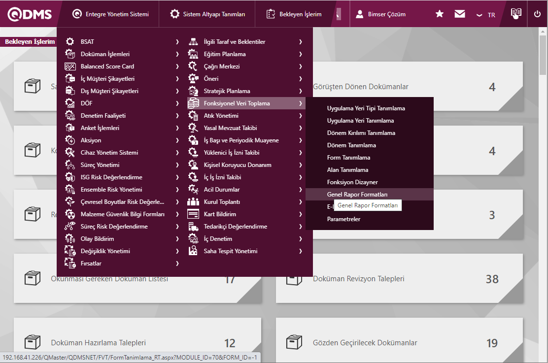Open the Sistem Altyapı Tanımları menu

[207, 14]
